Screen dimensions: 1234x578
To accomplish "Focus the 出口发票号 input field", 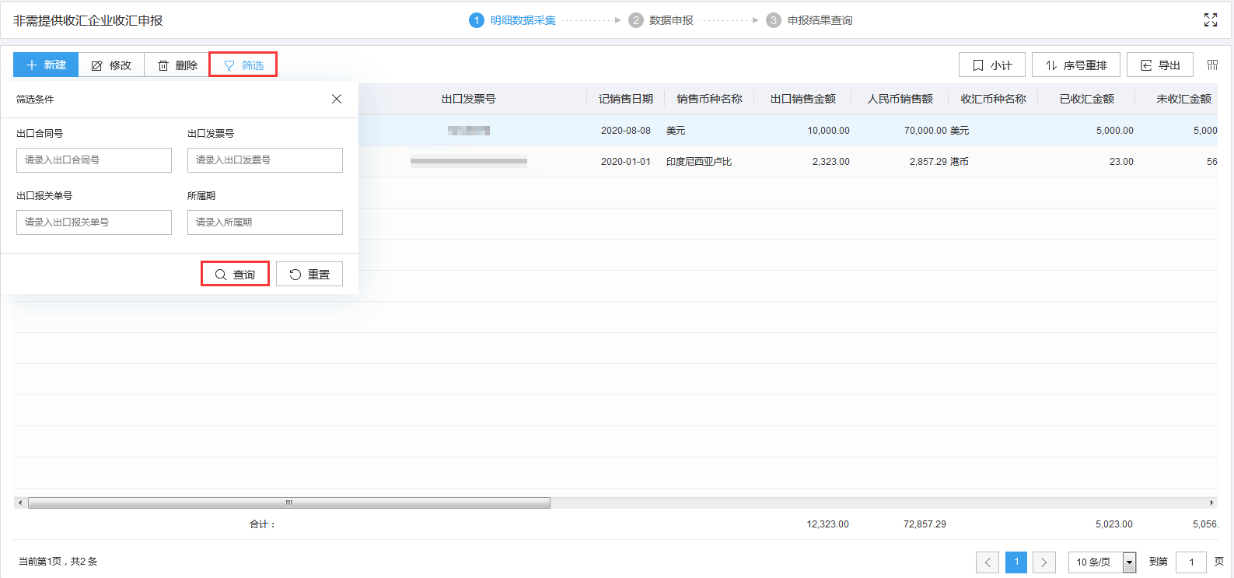I will tap(265, 160).
